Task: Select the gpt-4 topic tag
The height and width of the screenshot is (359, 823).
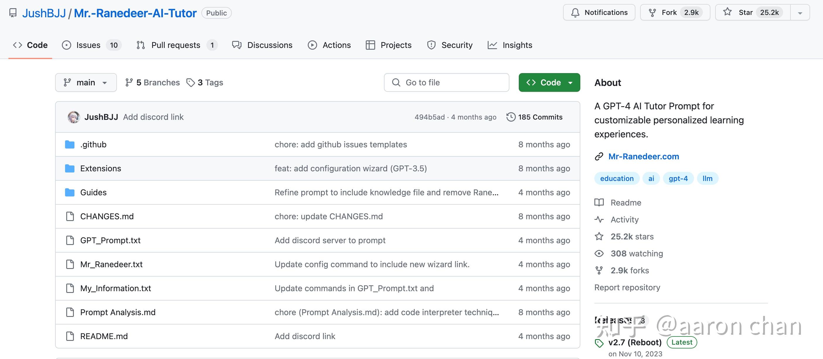Action: coord(678,178)
